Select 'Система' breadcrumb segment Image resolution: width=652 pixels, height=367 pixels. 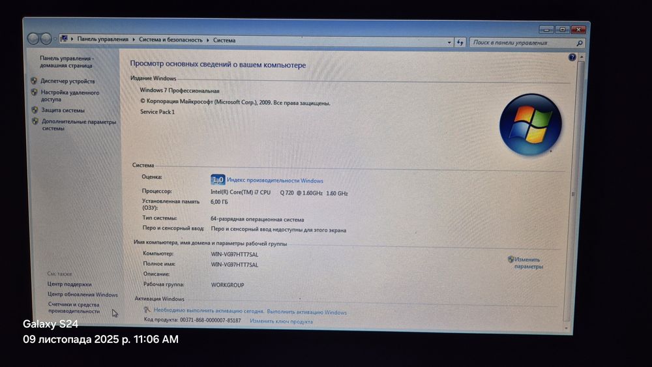(224, 40)
